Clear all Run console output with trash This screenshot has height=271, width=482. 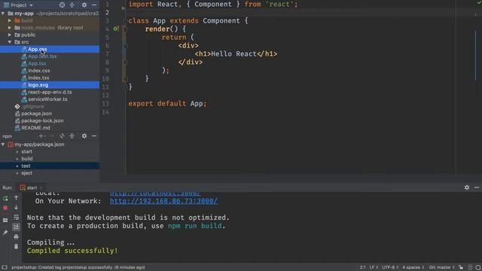(16, 246)
